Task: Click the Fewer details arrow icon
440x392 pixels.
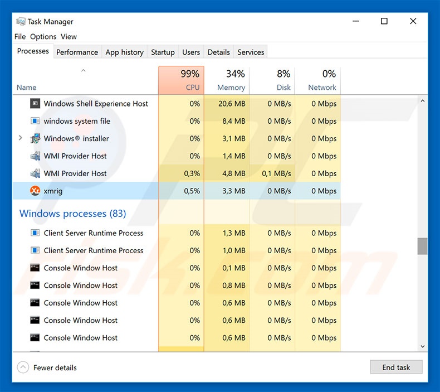Action: point(23,367)
